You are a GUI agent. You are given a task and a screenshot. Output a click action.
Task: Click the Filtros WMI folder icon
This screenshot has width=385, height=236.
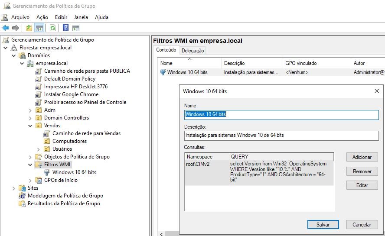point(39,165)
